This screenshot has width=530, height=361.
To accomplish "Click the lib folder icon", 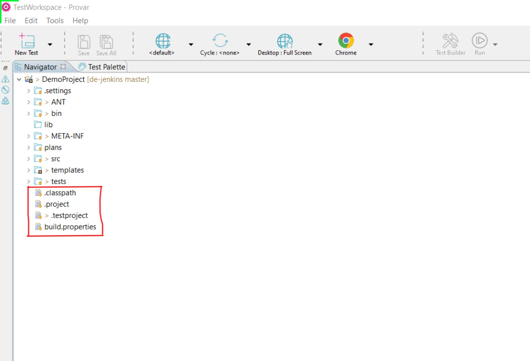I will coord(38,124).
